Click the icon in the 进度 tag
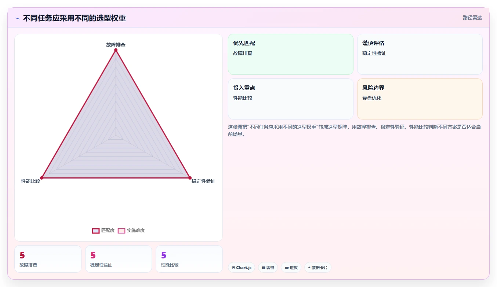This screenshot has height=287, width=497. pos(287,268)
